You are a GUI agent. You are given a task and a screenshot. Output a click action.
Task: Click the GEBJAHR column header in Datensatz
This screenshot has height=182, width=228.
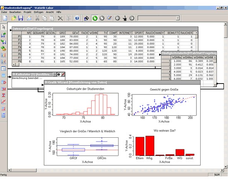coord(38,33)
